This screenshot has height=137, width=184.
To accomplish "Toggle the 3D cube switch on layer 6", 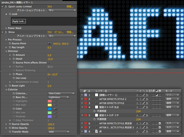I will click(x=160, y=123).
